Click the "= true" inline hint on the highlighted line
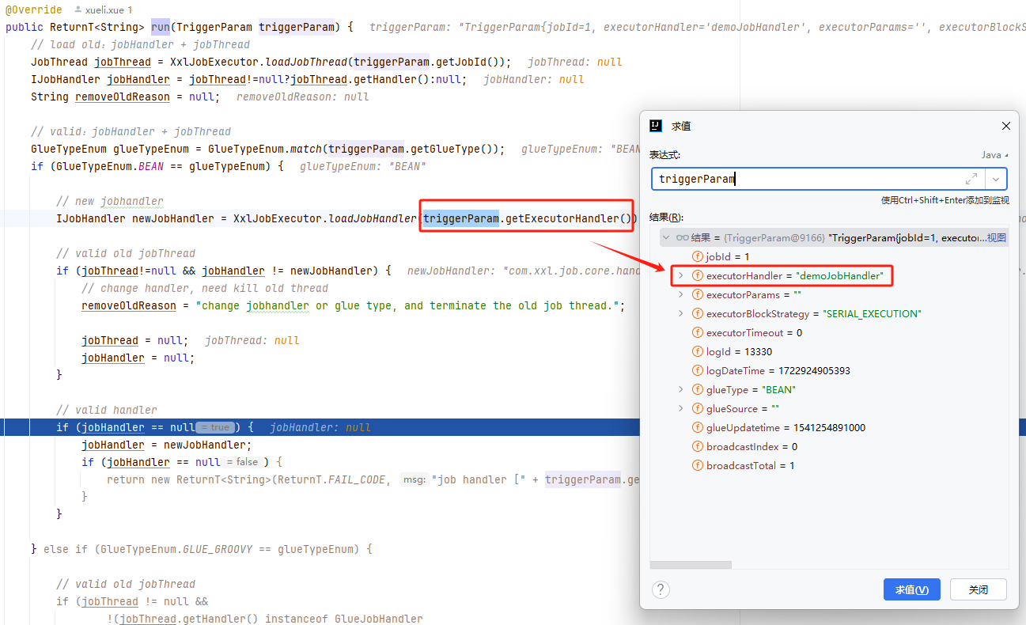This screenshot has width=1026, height=625. click(x=215, y=427)
